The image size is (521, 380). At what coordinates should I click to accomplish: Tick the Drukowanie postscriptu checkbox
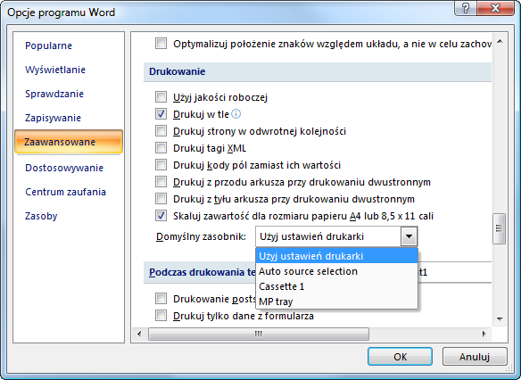pyautogui.click(x=161, y=299)
